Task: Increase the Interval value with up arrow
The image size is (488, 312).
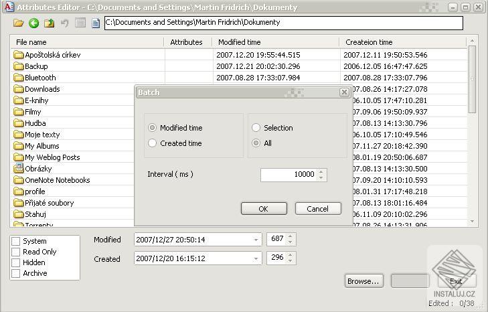Action: (321, 171)
